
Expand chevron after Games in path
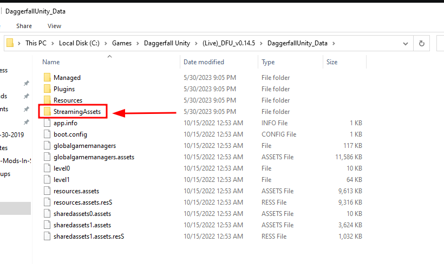point(138,43)
